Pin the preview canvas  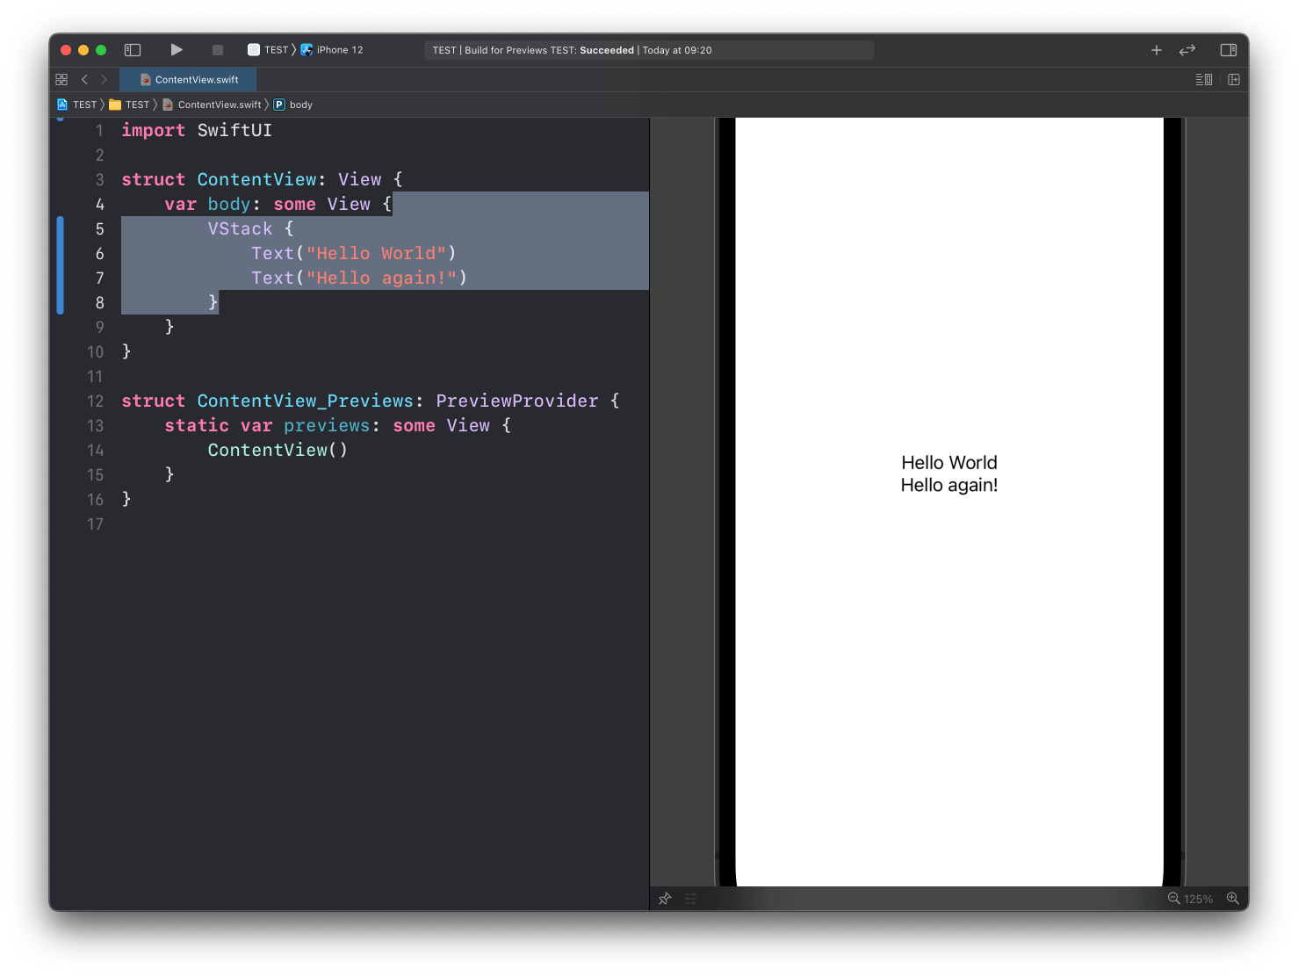pyautogui.click(x=665, y=899)
